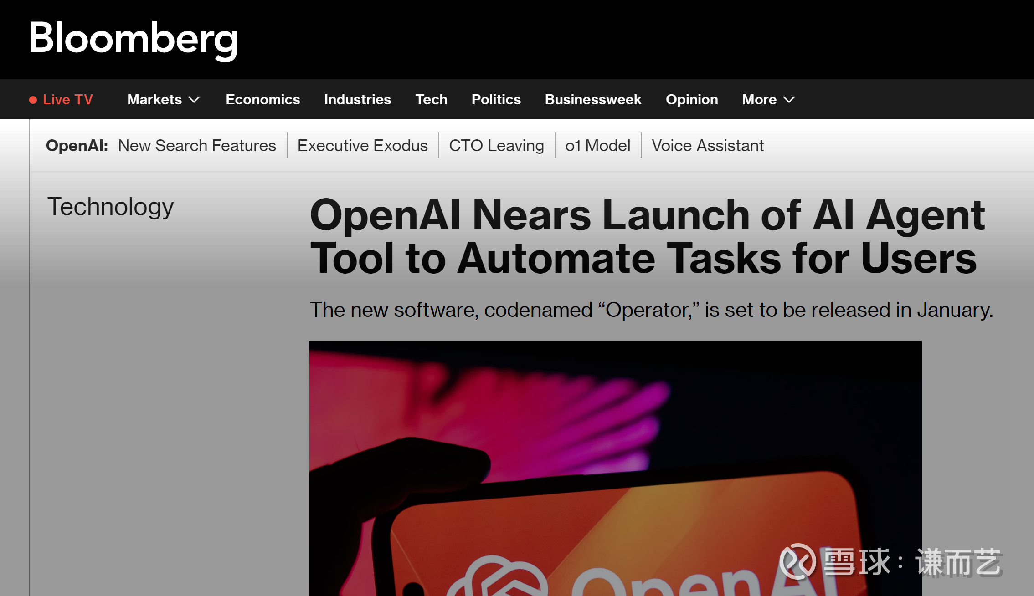This screenshot has height=596, width=1034.
Task: Click the OpenAI phone article image
Action: coord(615,468)
